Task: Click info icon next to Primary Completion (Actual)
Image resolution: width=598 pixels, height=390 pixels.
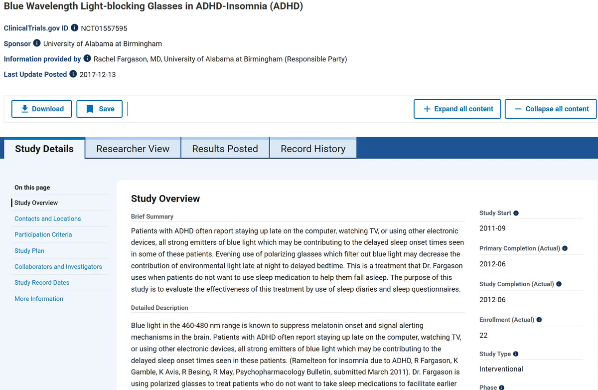Action: pos(565,248)
